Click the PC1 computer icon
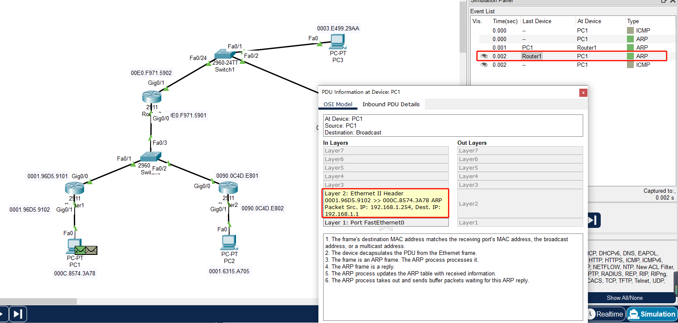Image resolution: width=678 pixels, height=323 pixels. click(74, 247)
